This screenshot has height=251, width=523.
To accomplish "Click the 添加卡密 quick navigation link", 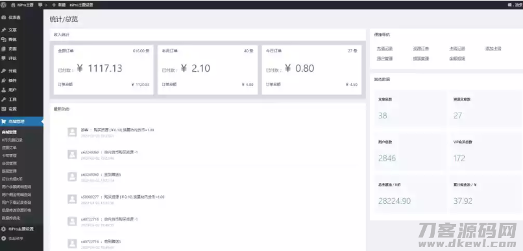I will point(493,49).
